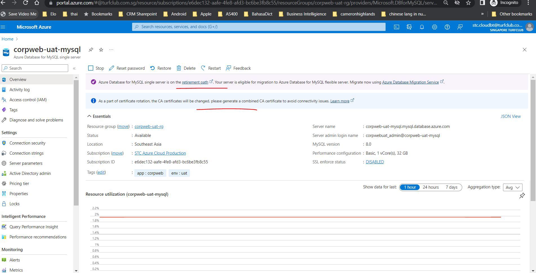This screenshot has width=536, height=273.
Task: Select the 1 hour data range
Action: point(410,187)
